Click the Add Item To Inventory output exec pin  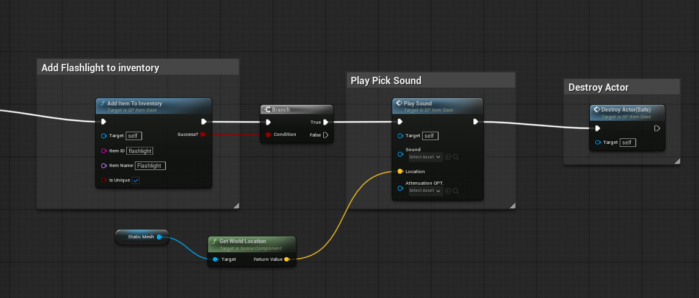coord(204,122)
